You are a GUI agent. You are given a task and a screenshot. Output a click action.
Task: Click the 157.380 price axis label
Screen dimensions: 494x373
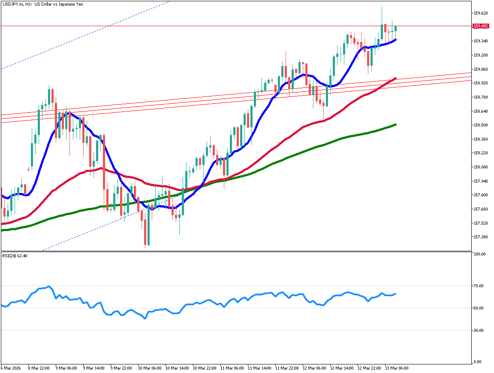coord(480,237)
